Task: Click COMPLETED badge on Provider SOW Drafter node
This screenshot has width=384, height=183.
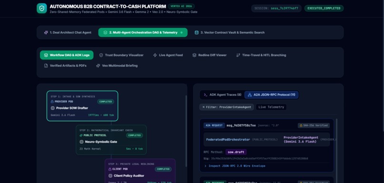Action: click(x=106, y=102)
